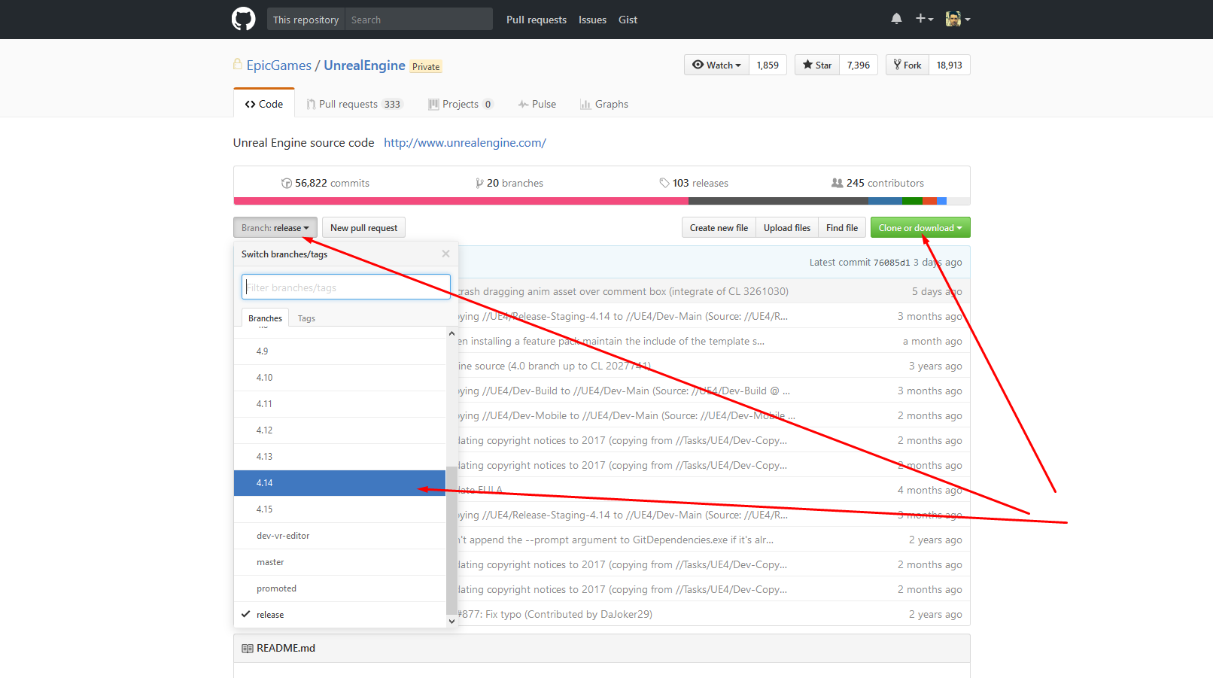This screenshot has width=1213, height=678.
Task: Select branch 4.9
Action: (x=340, y=351)
